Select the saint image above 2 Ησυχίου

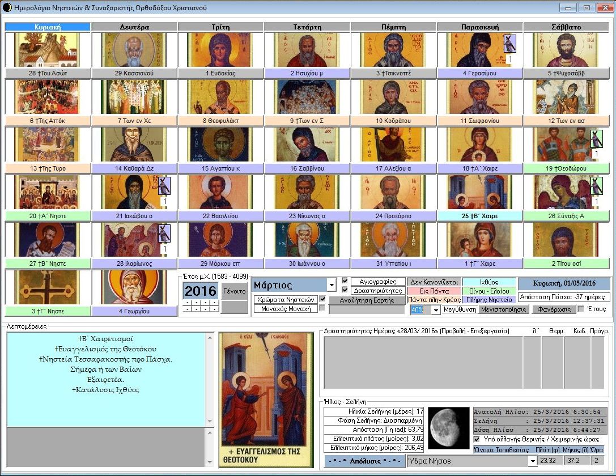click(x=307, y=50)
